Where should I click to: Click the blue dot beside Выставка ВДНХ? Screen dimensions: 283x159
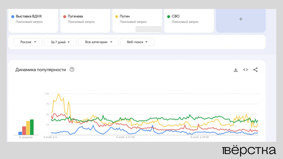coord(12,16)
